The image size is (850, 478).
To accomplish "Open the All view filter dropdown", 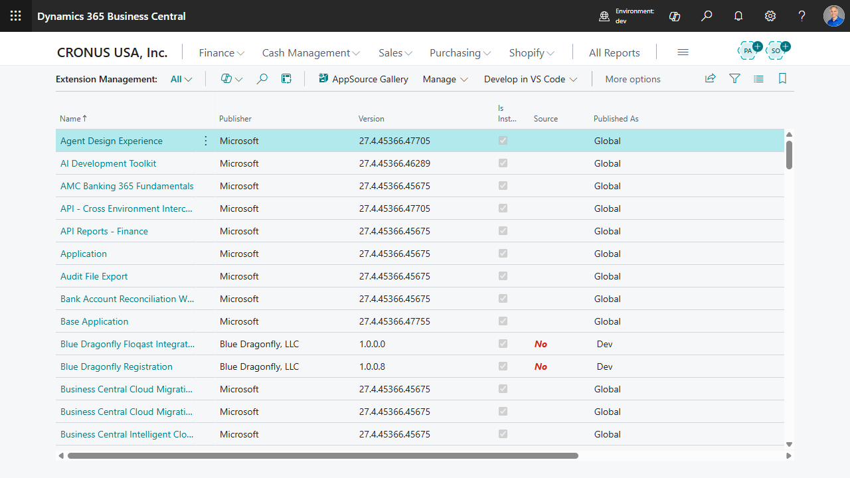I will click(181, 79).
